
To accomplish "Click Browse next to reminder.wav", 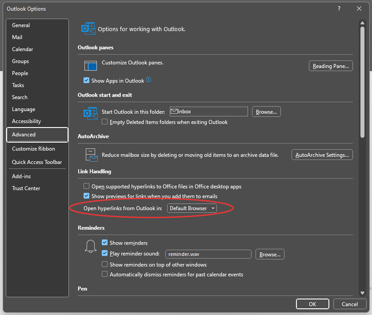I will [x=270, y=254].
